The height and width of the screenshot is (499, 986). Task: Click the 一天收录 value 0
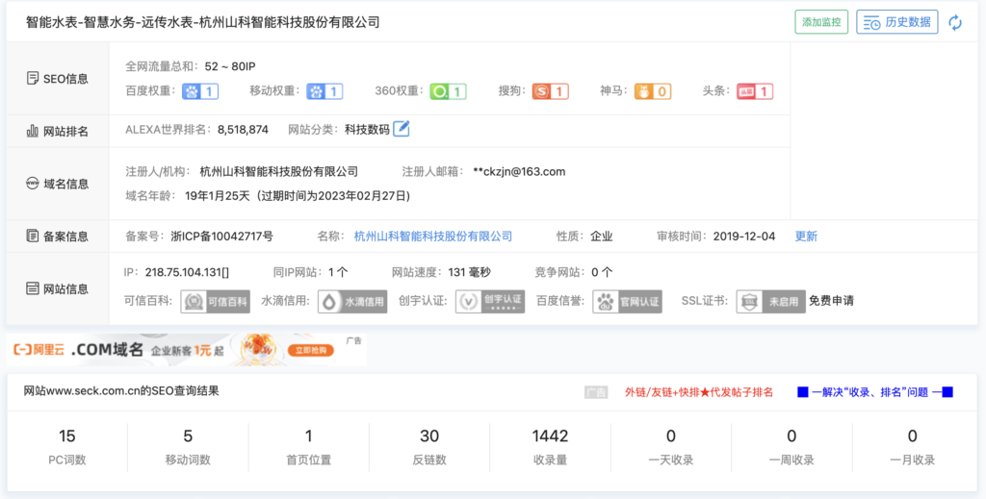(671, 436)
